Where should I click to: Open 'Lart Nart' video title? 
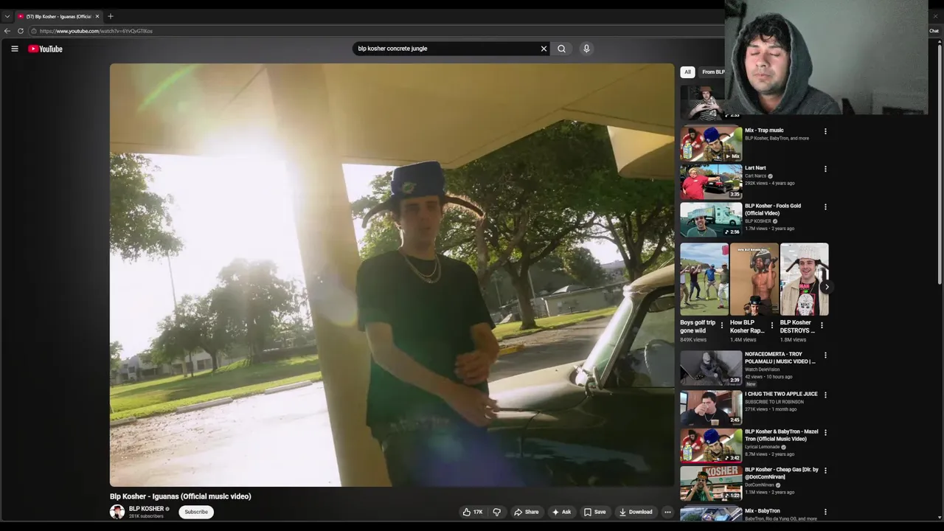click(x=755, y=168)
